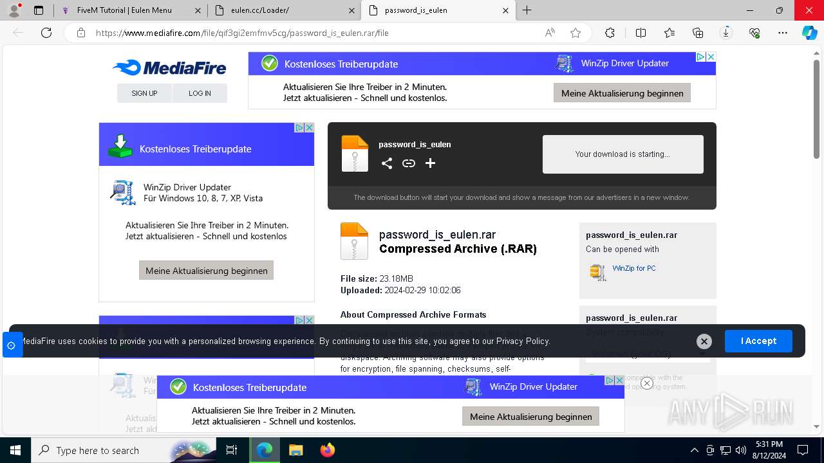Click the taskbar search box
The width and height of the screenshot is (824, 463).
124,450
